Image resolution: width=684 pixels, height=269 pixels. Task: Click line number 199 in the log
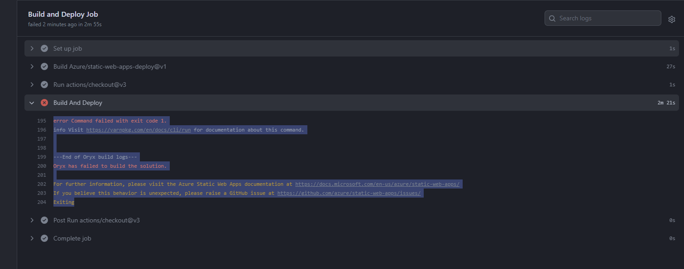click(x=42, y=157)
